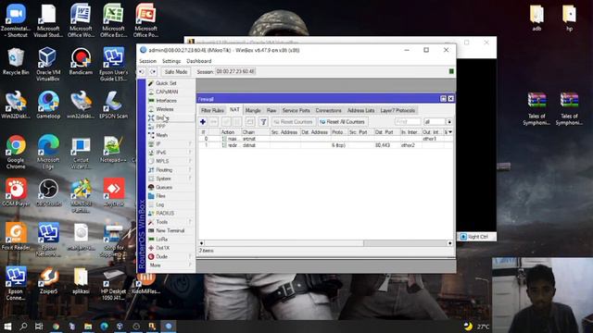
Task: Open the Google Chrome desktop shortcut
Action: tap(16, 152)
